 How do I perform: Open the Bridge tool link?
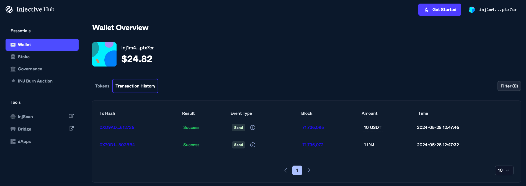[42, 129]
